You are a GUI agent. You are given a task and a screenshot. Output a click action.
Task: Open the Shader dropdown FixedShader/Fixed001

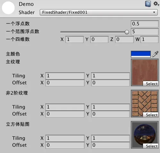[x=99, y=12]
